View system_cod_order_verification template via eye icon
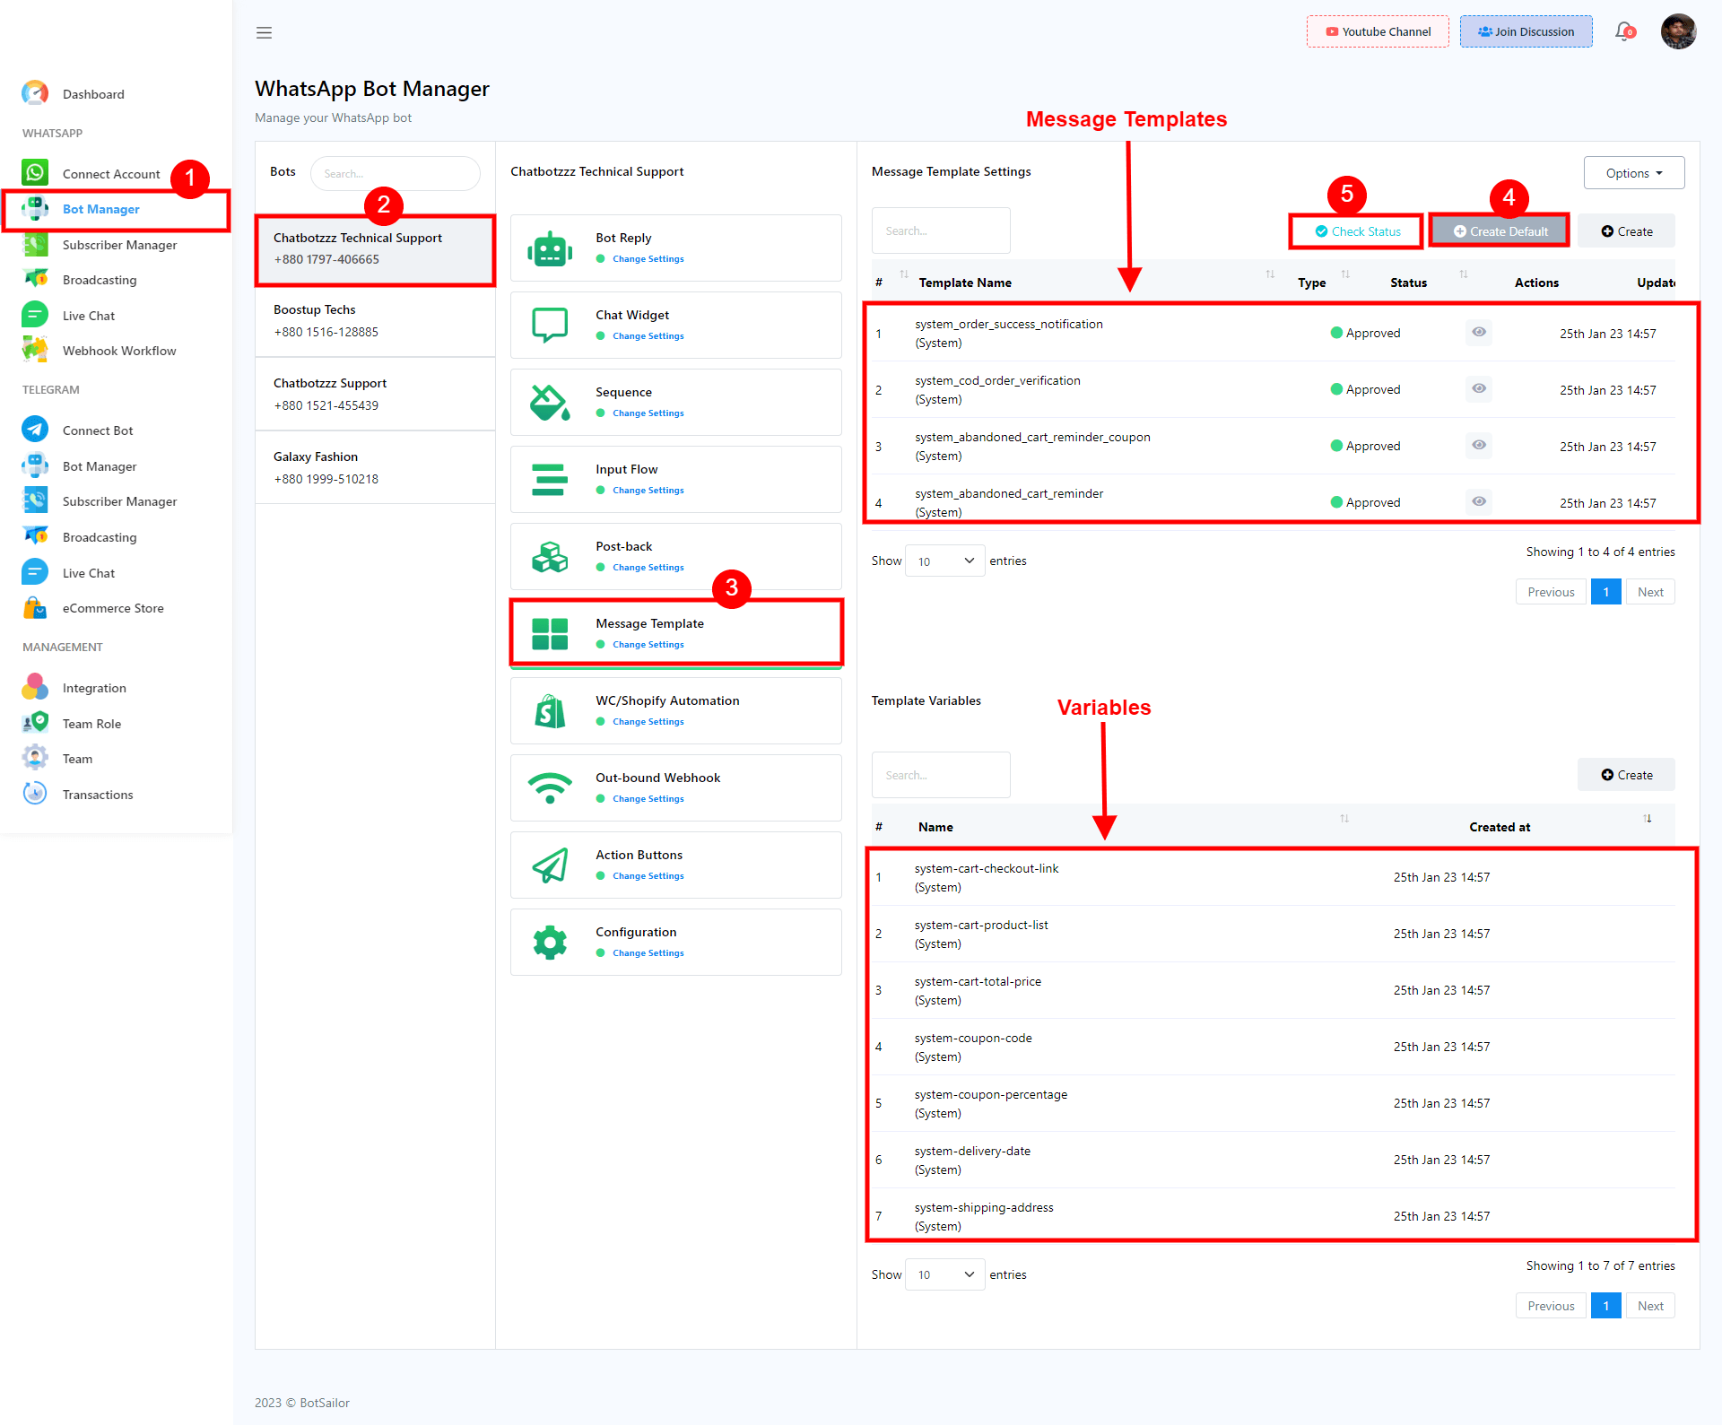The image size is (1722, 1426). [x=1479, y=388]
